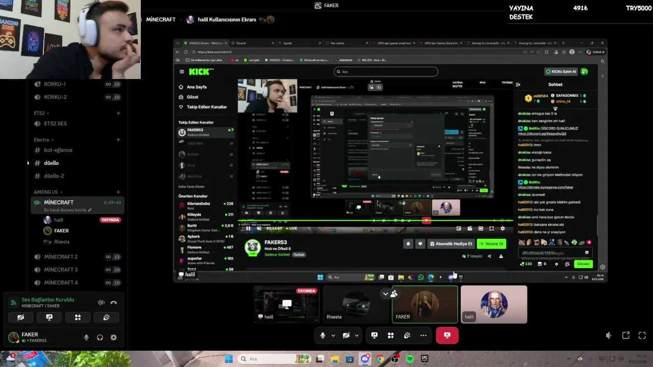
Task: Add channel to AMONG US category
Action: pos(118,192)
